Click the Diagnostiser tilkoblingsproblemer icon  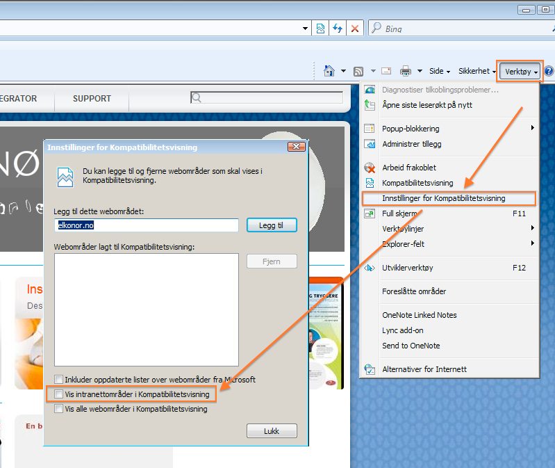coord(370,90)
